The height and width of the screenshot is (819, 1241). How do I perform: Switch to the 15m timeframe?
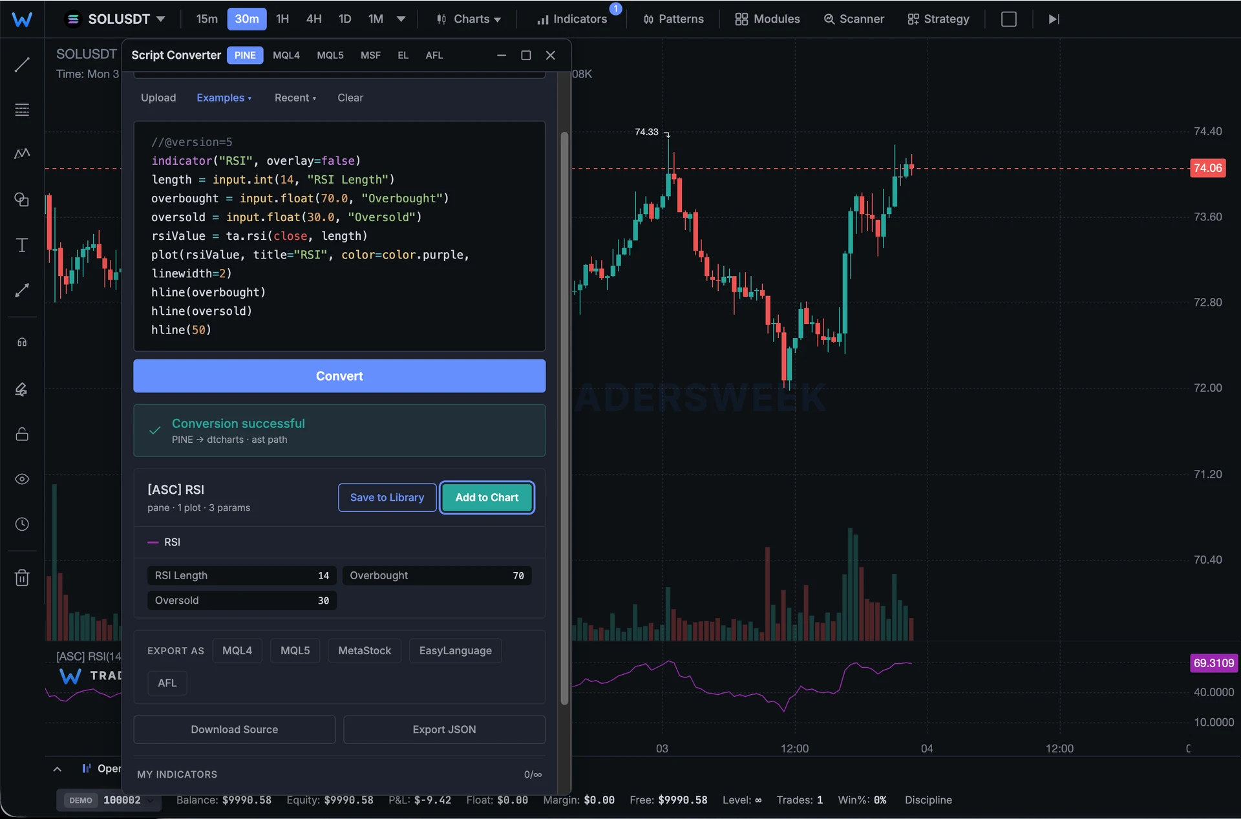click(207, 19)
